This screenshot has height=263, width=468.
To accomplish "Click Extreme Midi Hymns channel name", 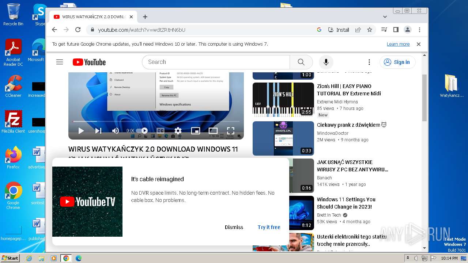I will [x=337, y=102].
